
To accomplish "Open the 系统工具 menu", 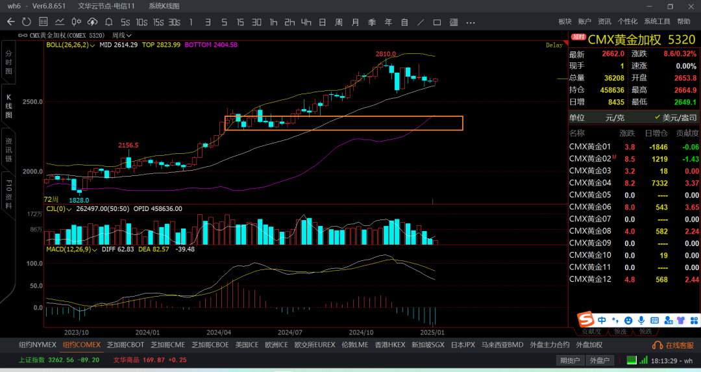I will pyautogui.click(x=657, y=21).
